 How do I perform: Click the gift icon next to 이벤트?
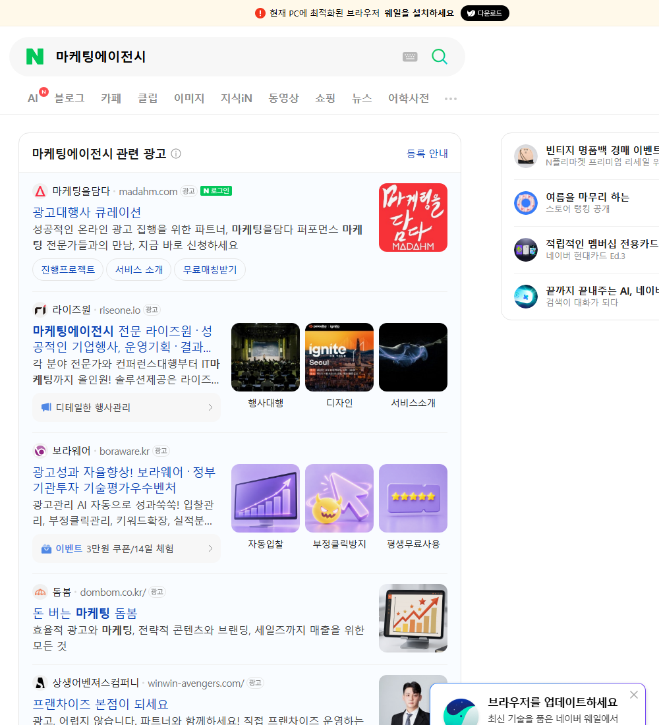coord(45,548)
